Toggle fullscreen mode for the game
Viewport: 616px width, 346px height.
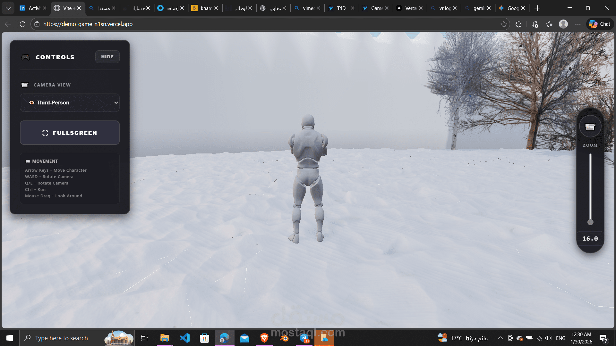[70, 133]
